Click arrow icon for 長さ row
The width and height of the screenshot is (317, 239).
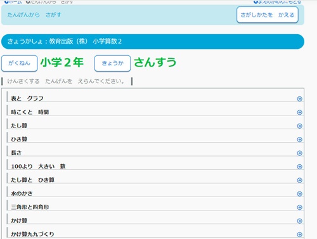(299, 153)
